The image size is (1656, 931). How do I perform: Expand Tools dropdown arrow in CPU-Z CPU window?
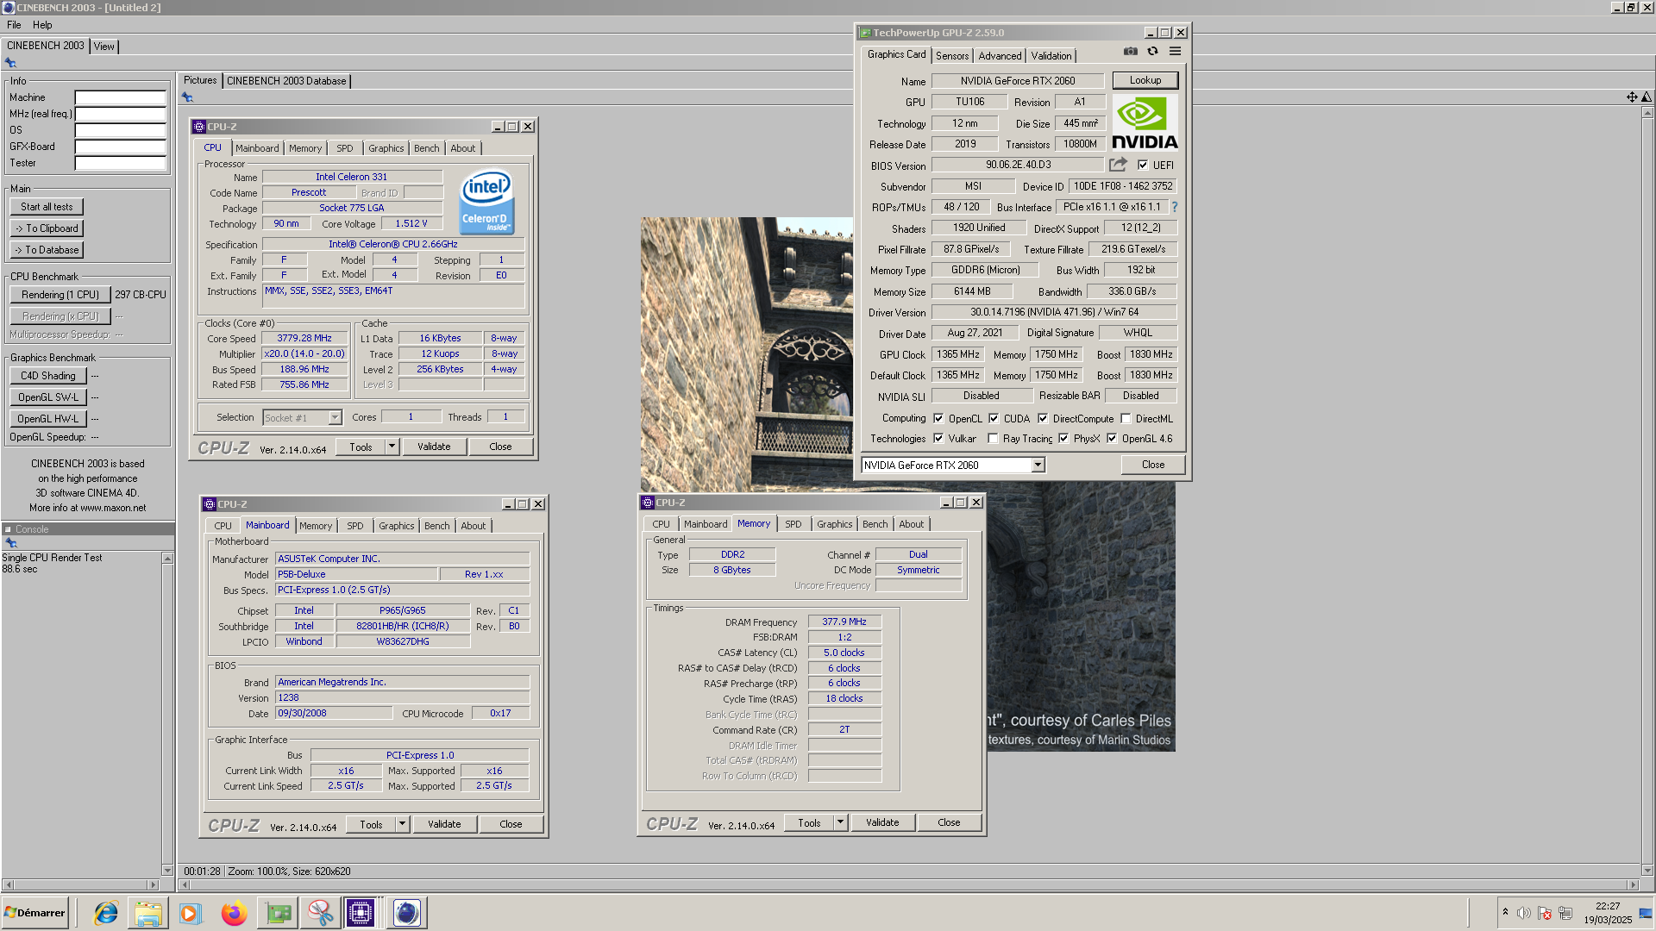[392, 447]
